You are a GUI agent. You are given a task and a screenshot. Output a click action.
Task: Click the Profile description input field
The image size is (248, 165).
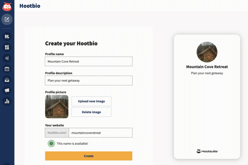[88, 81]
